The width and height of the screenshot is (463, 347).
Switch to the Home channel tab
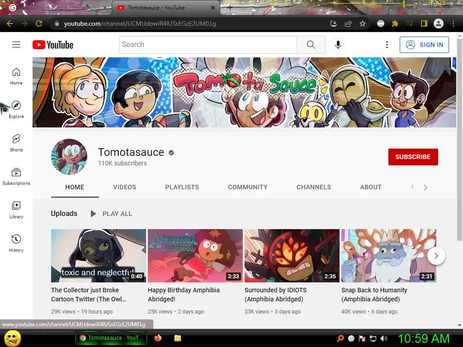click(75, 187)
